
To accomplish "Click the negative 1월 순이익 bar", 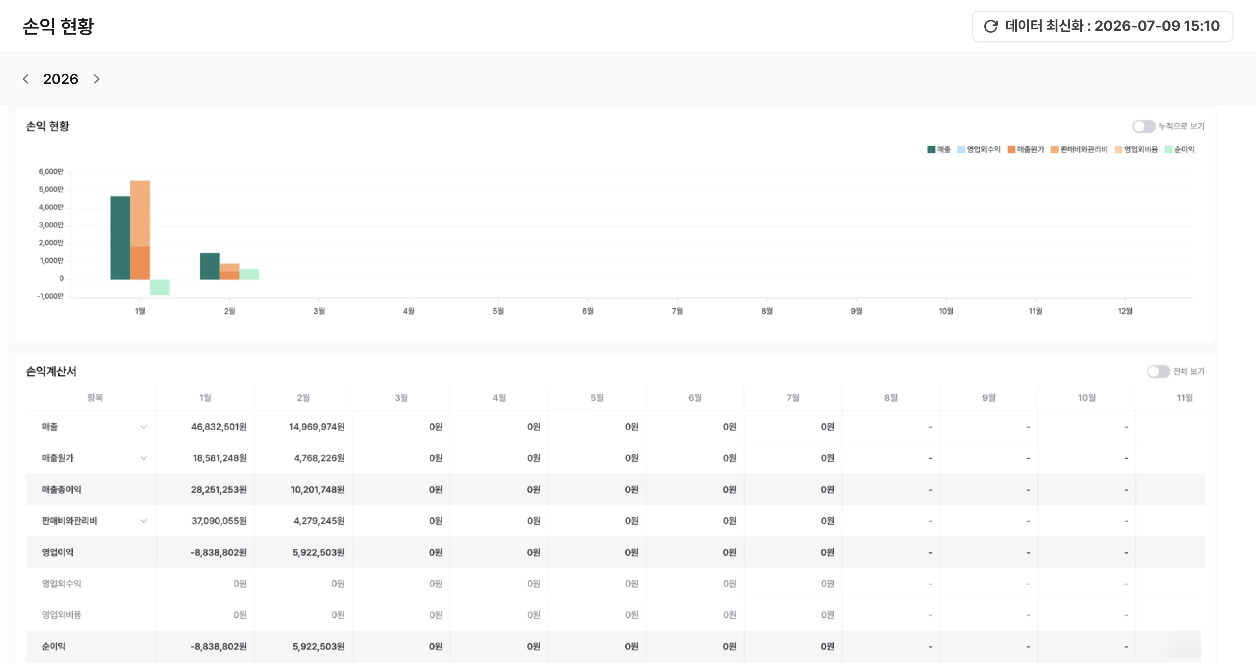I will click(160, 287).
